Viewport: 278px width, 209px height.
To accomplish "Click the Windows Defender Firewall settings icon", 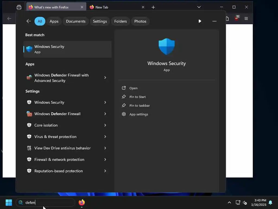I will point(29,114).
